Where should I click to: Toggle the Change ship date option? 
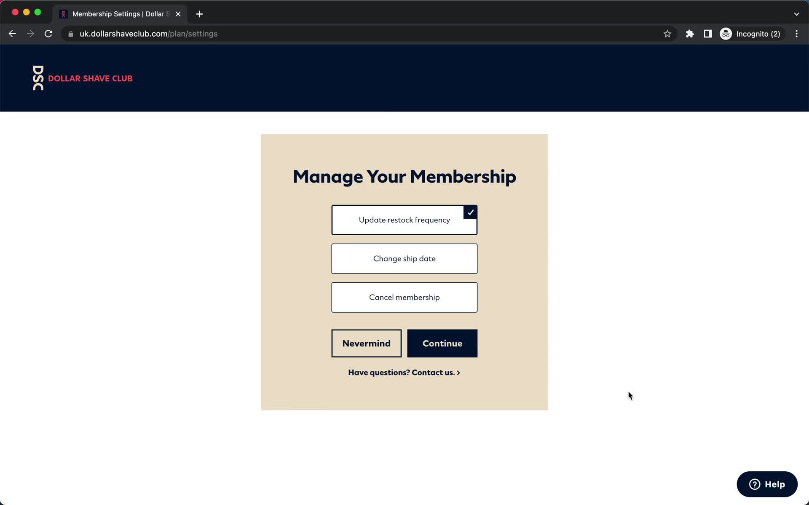pos(404,258)
